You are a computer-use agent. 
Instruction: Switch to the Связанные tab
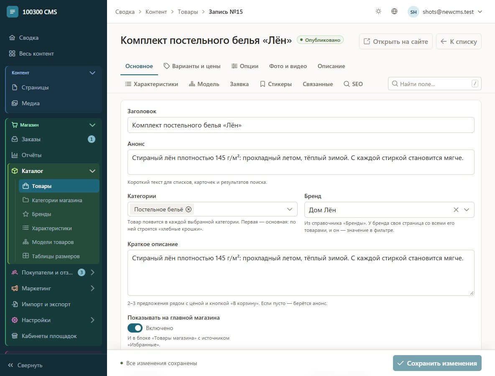[x=318, y=84]
